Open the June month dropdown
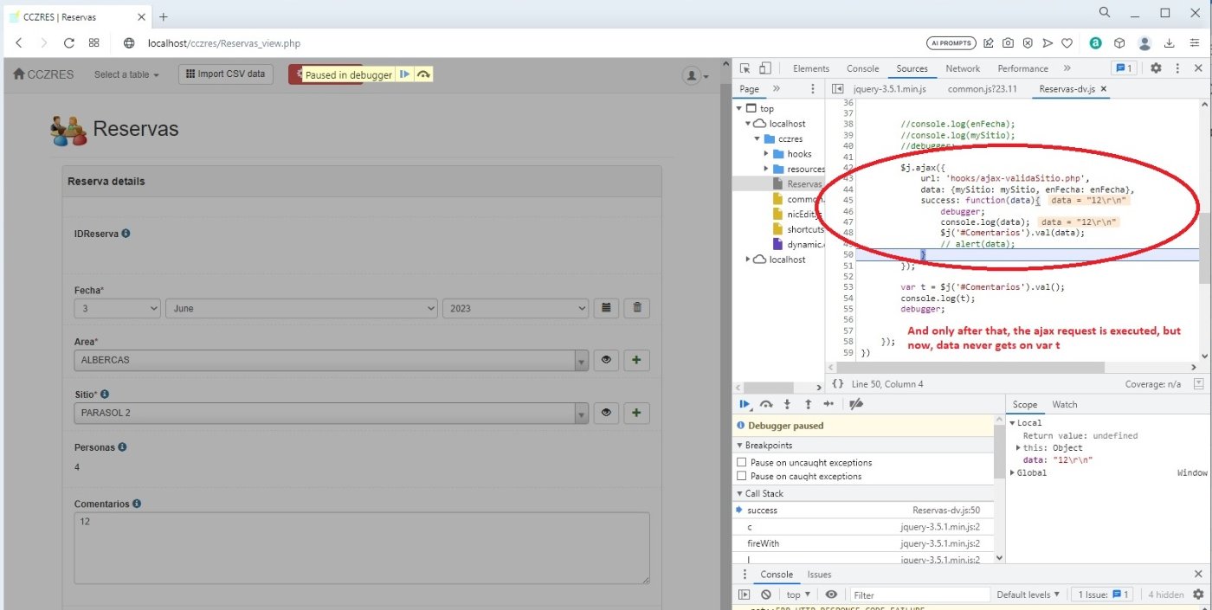 click(301, 308)
